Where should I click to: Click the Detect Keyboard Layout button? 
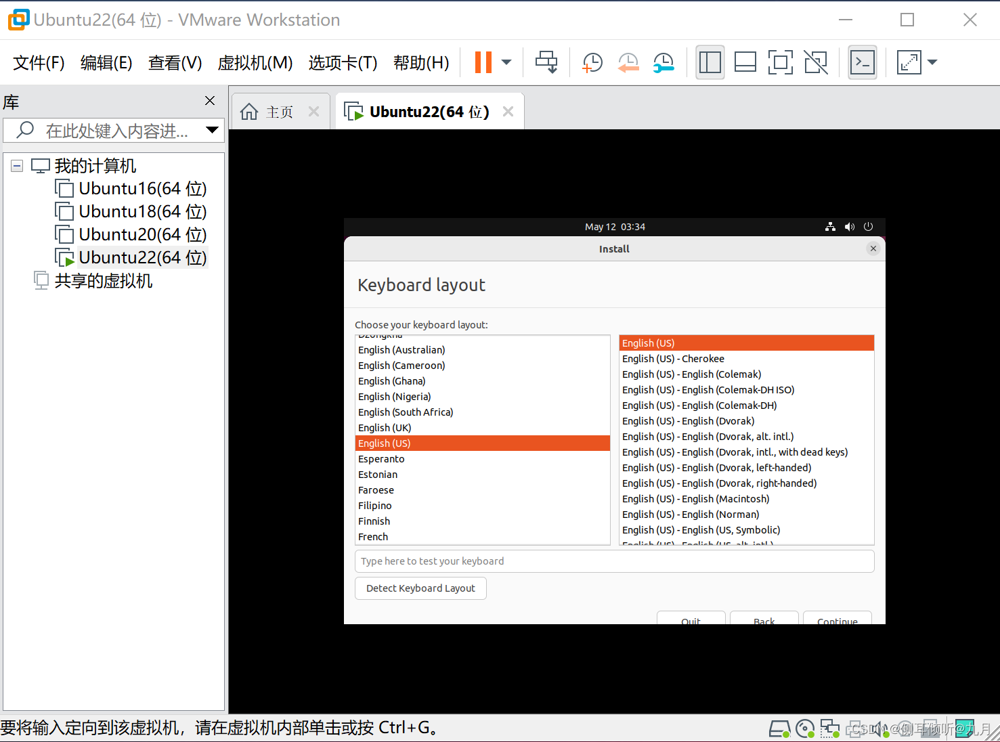(420, 588)
